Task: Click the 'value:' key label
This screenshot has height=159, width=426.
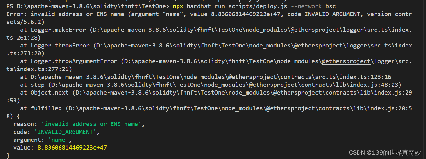Action: [x=24, y=148]
